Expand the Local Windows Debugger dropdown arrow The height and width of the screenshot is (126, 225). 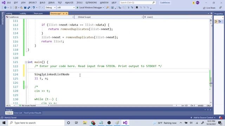click(103, 8)
